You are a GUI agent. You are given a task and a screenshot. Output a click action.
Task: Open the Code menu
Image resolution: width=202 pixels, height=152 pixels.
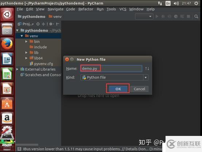pos(70,9)
